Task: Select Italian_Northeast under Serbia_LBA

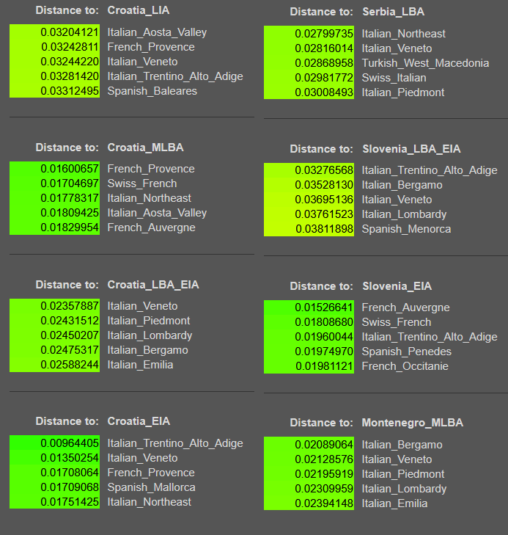Action: [x=404, y=34]
